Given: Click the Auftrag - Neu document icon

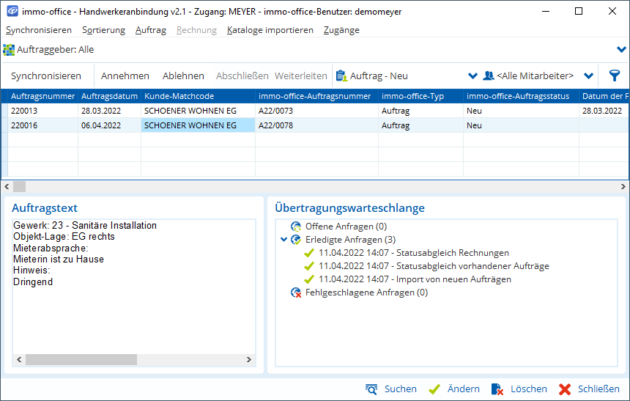Looking at the screenshot, I should [x=341, y=76].
